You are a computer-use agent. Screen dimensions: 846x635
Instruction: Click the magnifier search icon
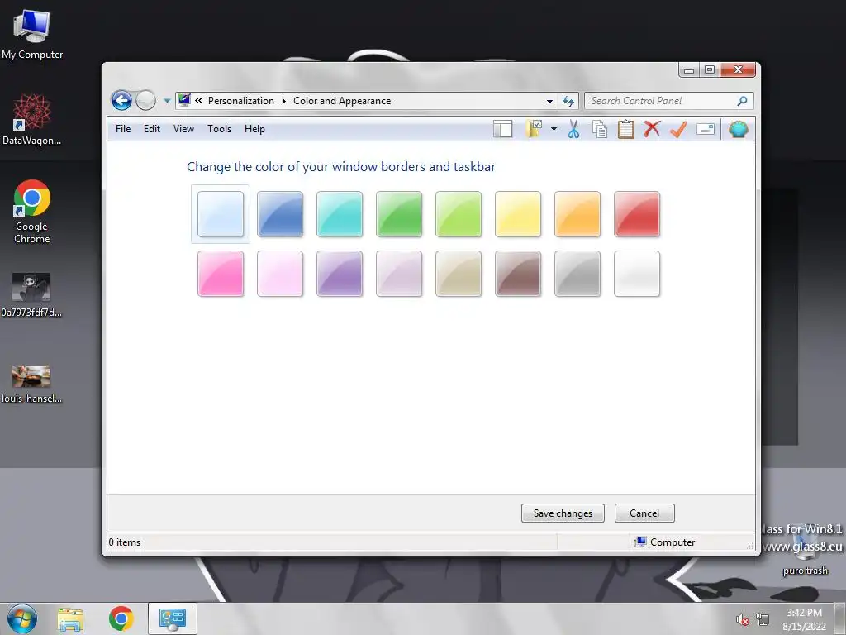click(x=743, y=101)
